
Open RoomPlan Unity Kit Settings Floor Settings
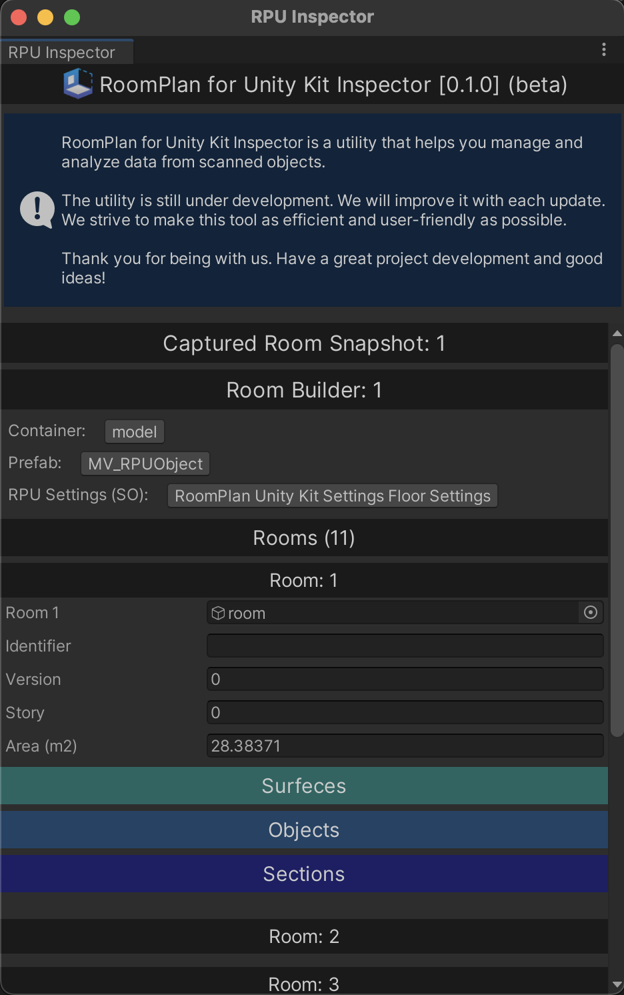(x=332, y=495)
